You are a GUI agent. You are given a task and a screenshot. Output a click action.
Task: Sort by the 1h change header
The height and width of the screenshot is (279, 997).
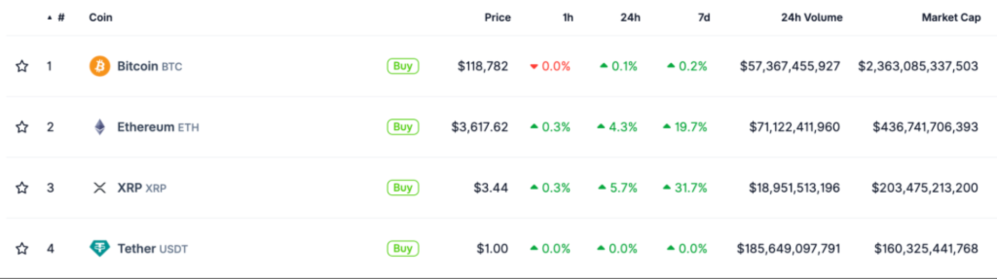click(x=567, y=18)
